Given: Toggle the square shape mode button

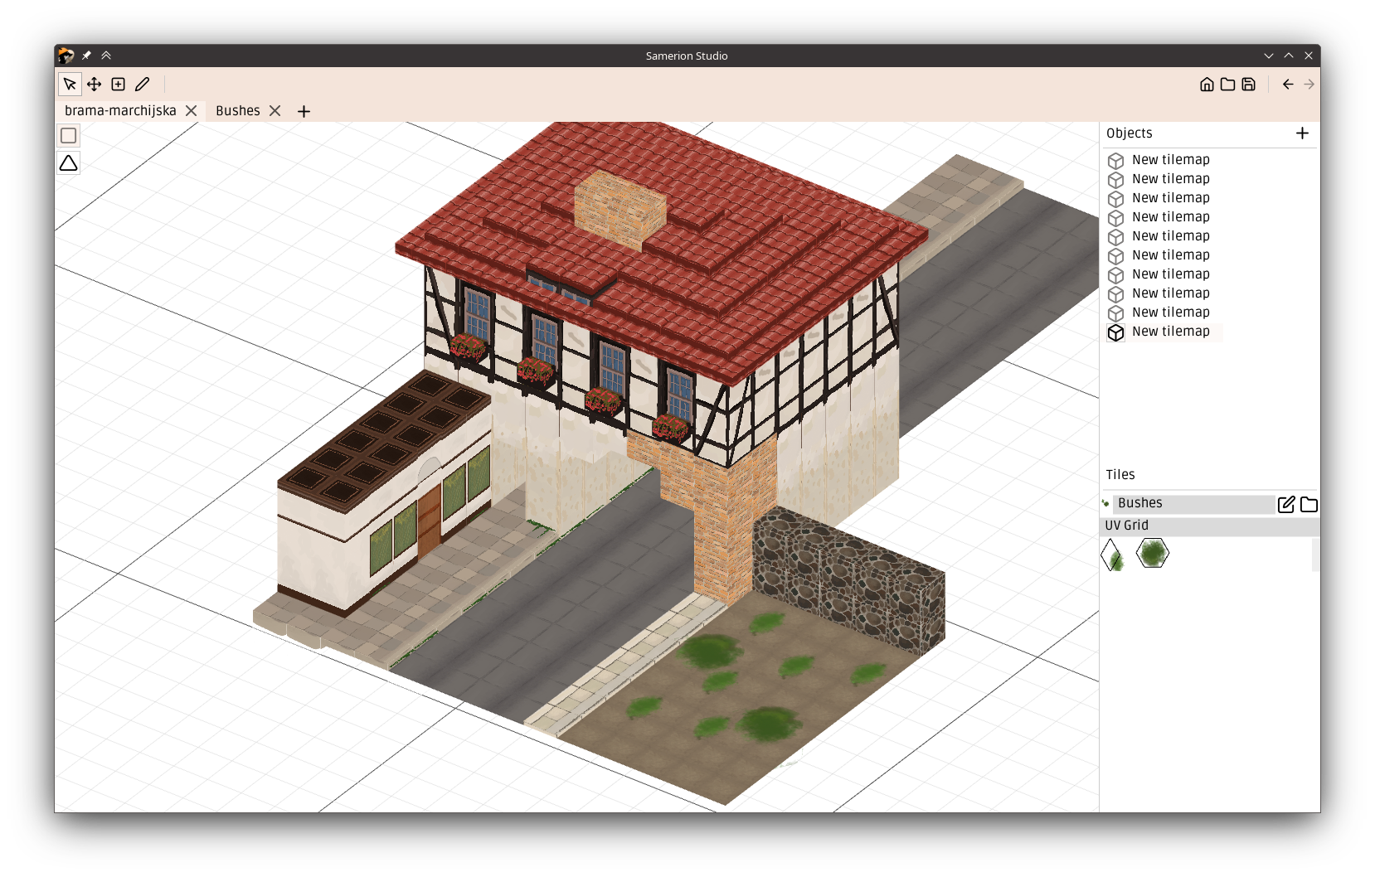Looking at the screenshot, I should (x=69, y=136).
